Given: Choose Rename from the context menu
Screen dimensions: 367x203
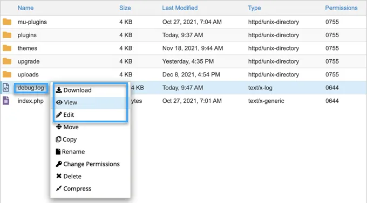Looking at the screenshot, I should pyautogui.click(x=90, y=152).
